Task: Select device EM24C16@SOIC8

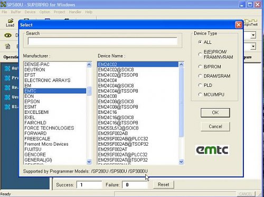Action: click(x=138, y=118)
